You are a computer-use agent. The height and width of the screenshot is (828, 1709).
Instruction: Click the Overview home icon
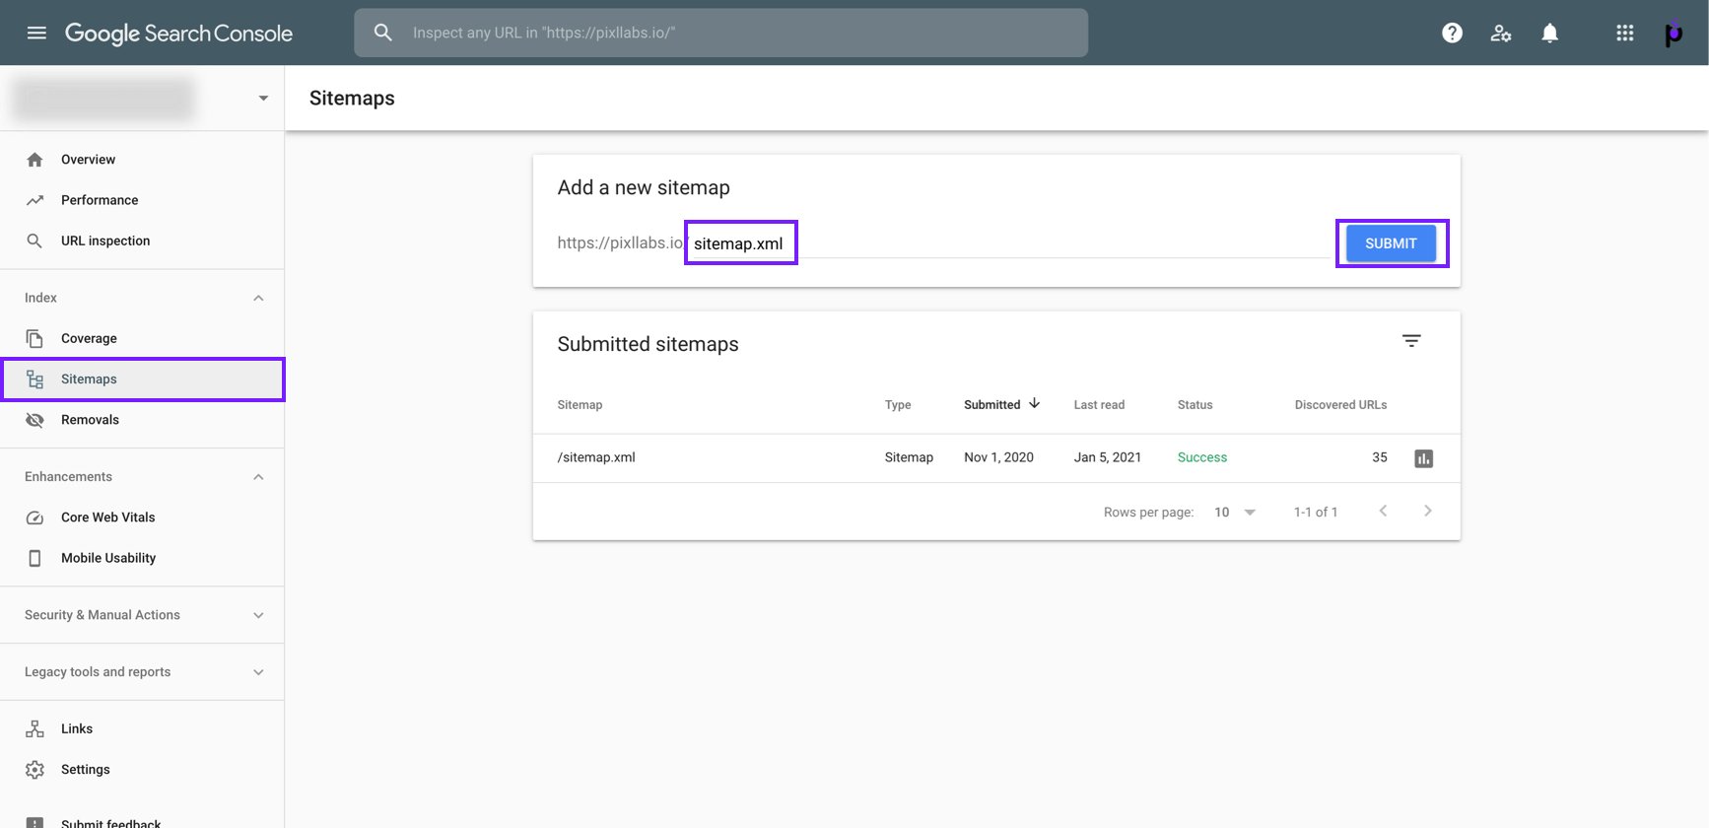tap(34, 160)
